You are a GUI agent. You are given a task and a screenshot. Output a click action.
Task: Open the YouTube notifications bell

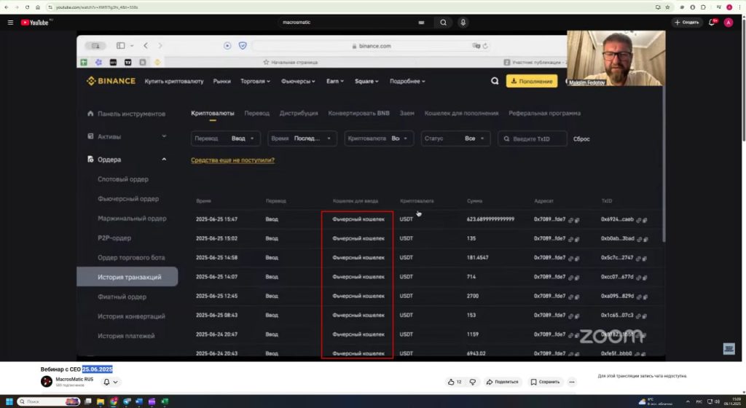pyautogui.click(x=712, y=23)
